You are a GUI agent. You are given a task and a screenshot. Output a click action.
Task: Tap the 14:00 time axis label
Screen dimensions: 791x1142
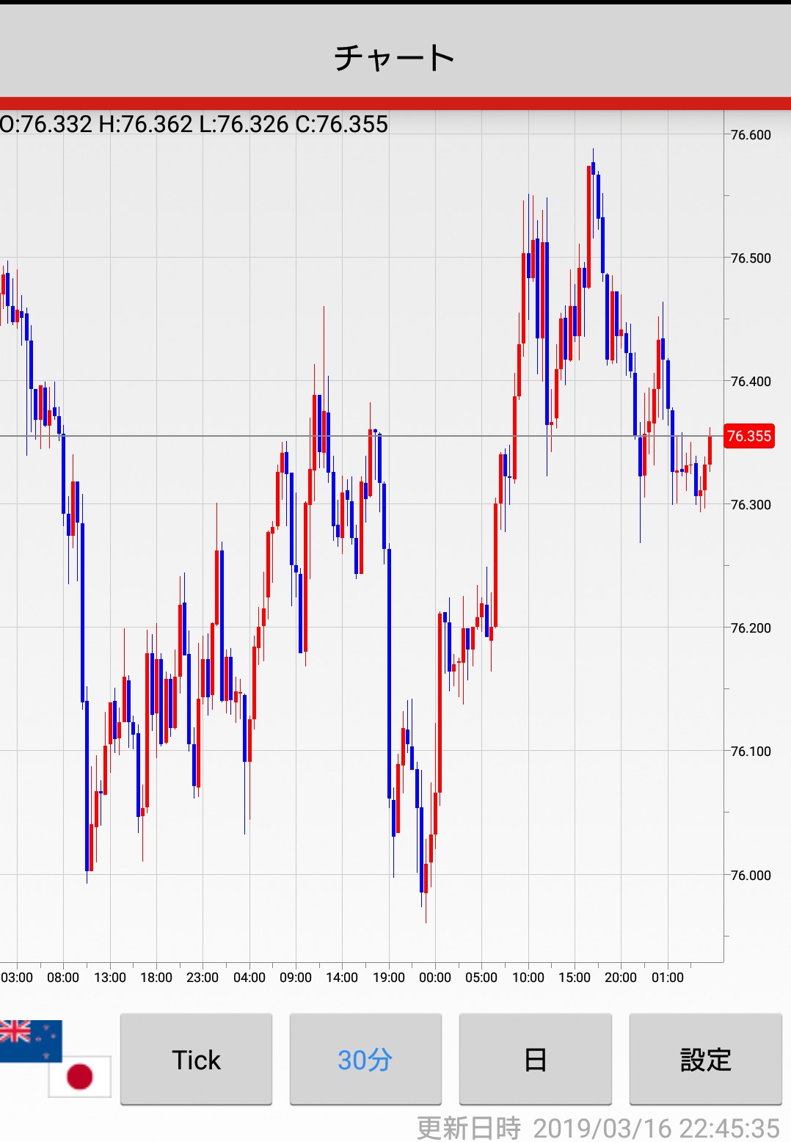pyautogui.click(x=342, y=978)
